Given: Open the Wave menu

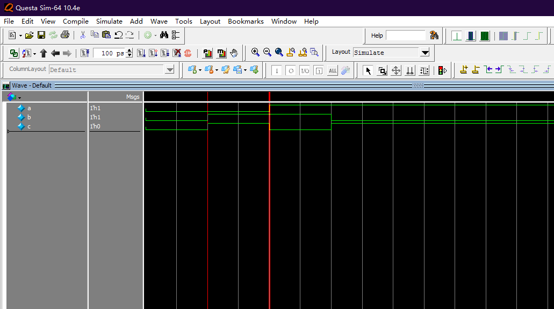Looking at the screenshot, I should click(x=159, y=21).
